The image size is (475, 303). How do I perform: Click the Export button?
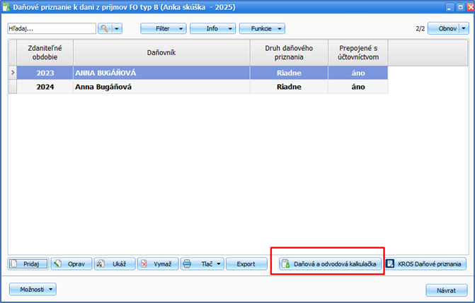[x=246, y=264]
